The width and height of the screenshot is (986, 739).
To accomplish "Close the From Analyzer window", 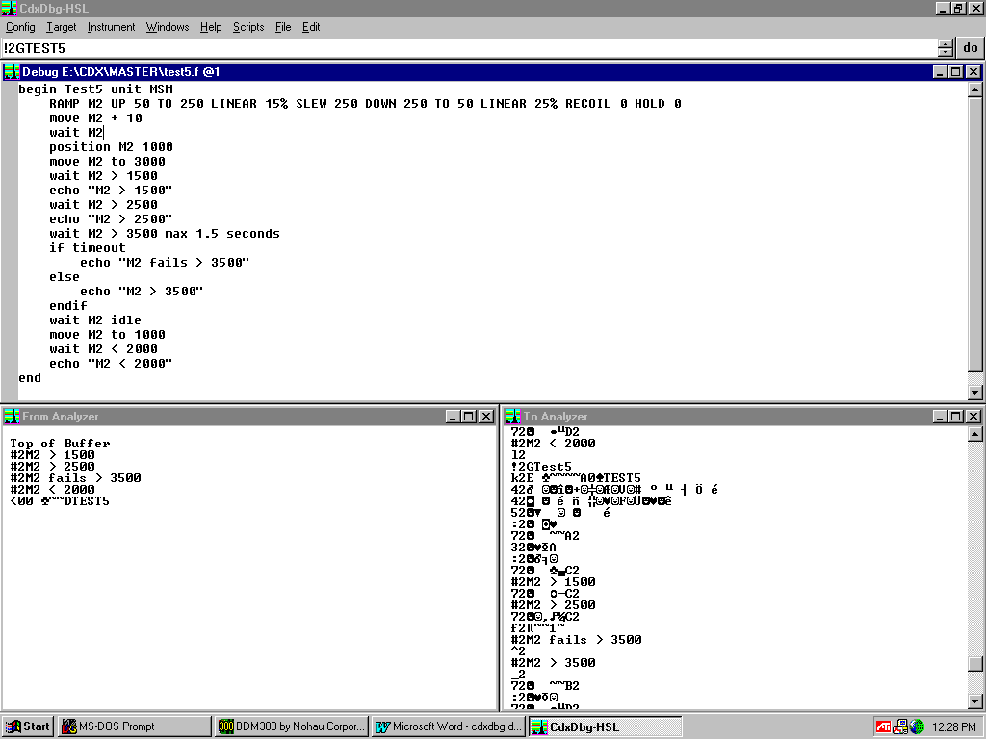I will pos(486,416).
